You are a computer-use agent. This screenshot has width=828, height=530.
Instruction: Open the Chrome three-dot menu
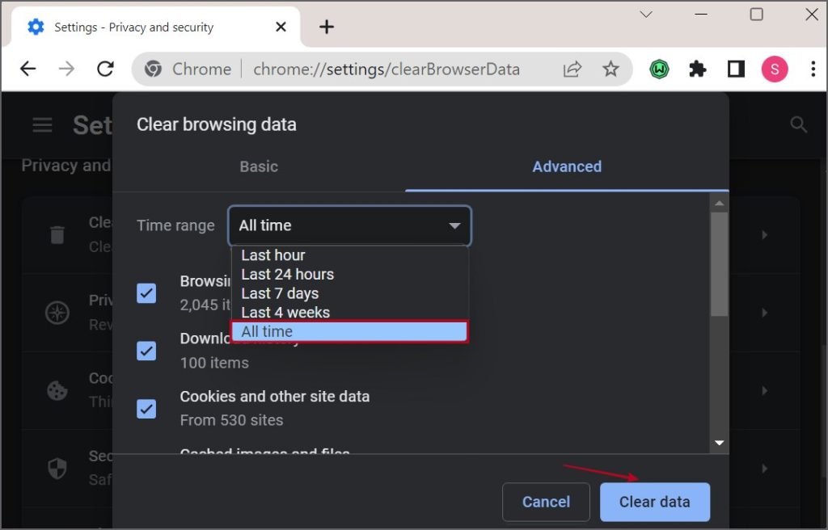pos(813,69)
